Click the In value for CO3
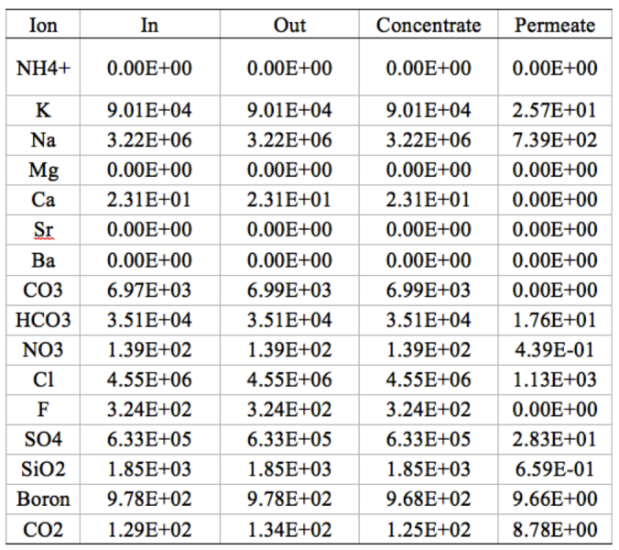This screenshot has height=550, width=619. click(x=149, y=290)
